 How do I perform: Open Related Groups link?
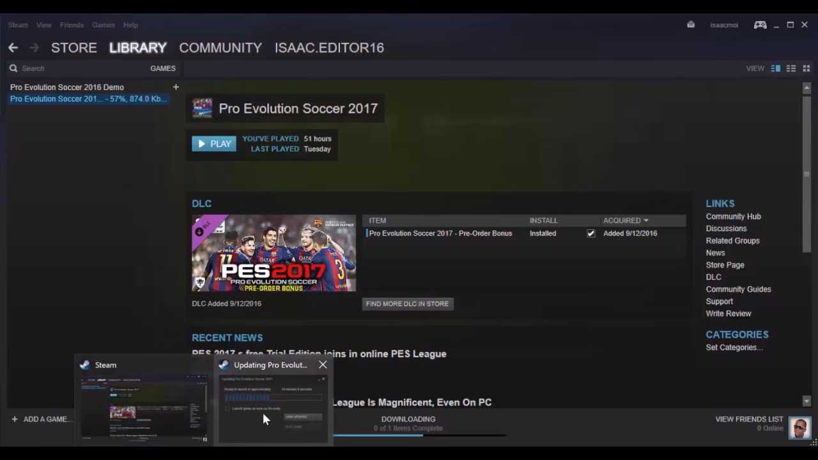732,241
